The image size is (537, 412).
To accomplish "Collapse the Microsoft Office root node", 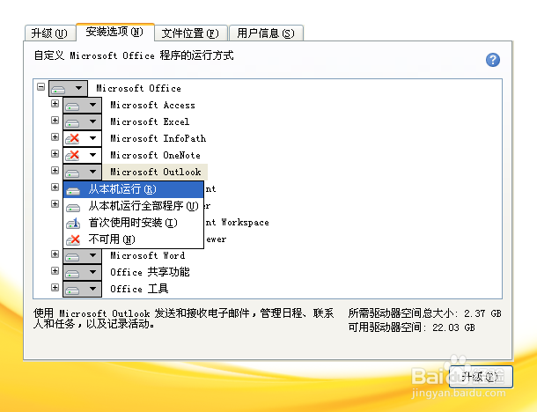I will 40,86.
